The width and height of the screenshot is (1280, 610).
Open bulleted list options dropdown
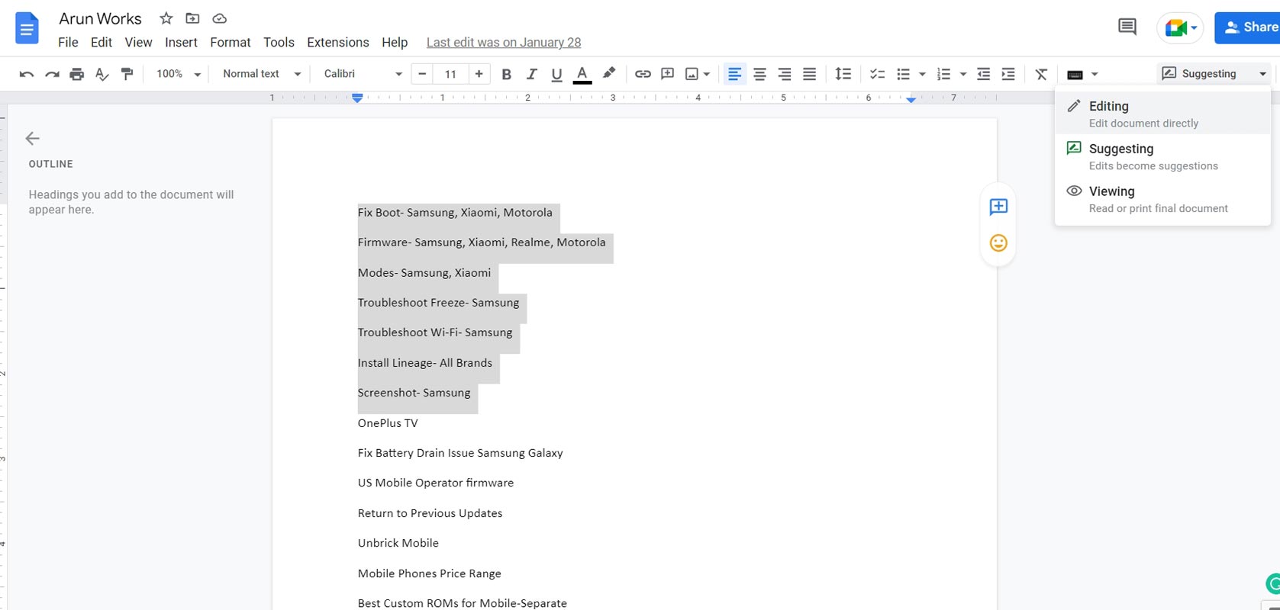tap(922, 74)
